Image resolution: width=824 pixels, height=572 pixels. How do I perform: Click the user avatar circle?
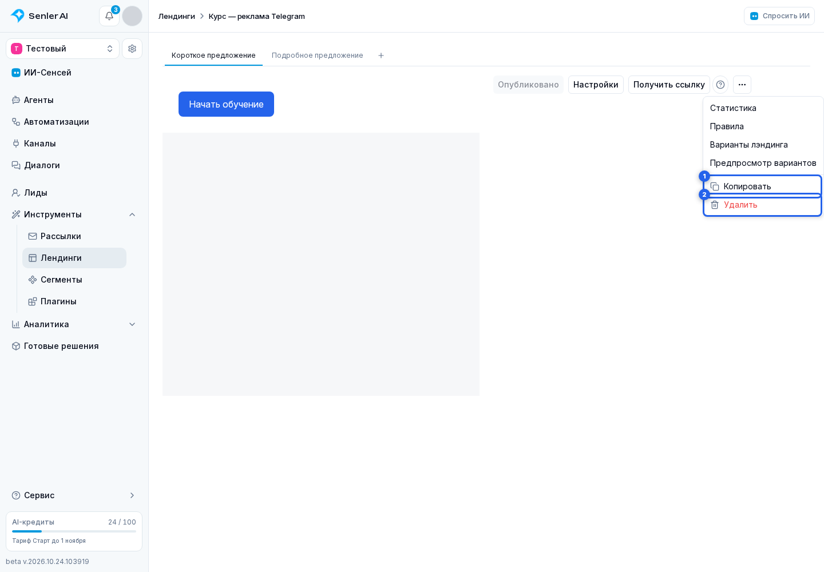point(132,16)
